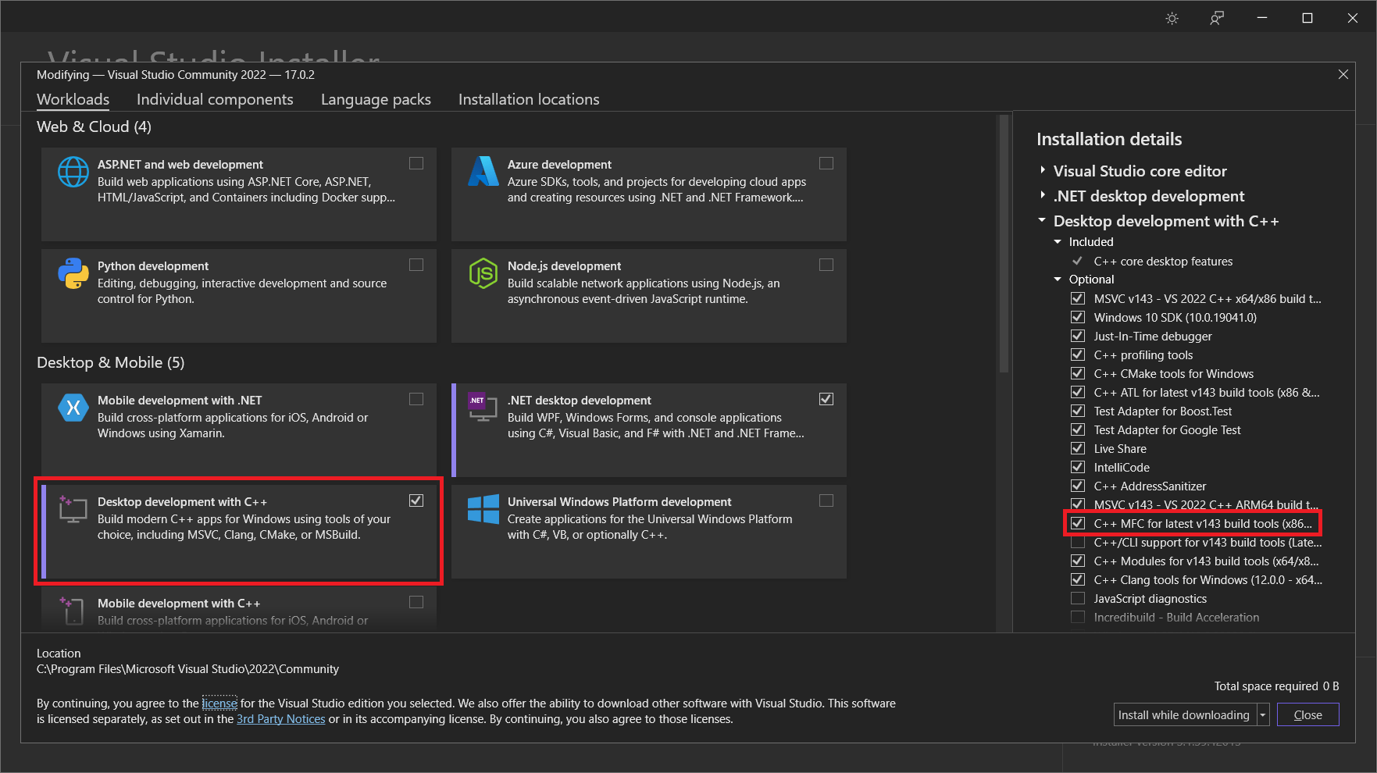Uncheck Test Adapter for Boost.Test
This screenshot has height=773, width=1377.
(1078, 411)
